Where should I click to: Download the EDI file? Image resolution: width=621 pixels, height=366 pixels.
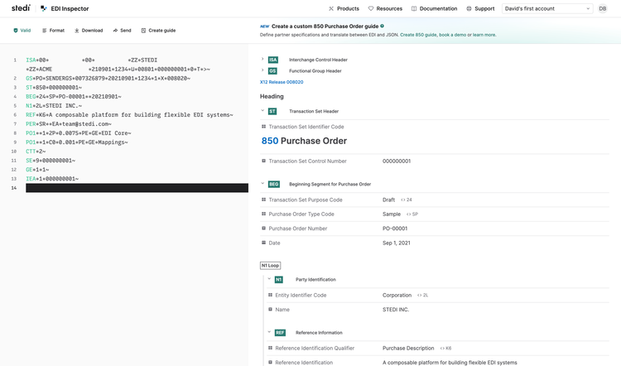[89, 31]
